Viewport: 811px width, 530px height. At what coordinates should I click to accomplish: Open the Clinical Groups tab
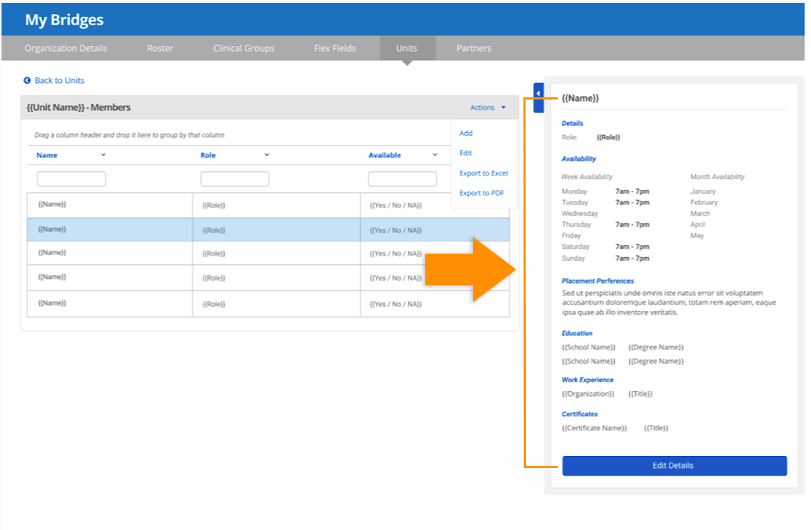tap(244, 49)
